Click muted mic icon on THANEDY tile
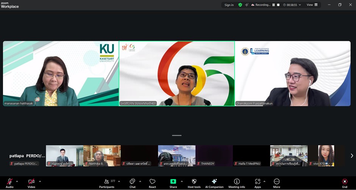This screenshot has height=190, width=356. 199,164
